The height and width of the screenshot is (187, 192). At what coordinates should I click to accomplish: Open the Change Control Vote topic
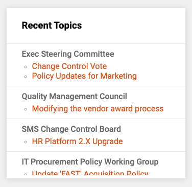click(69, 66)
